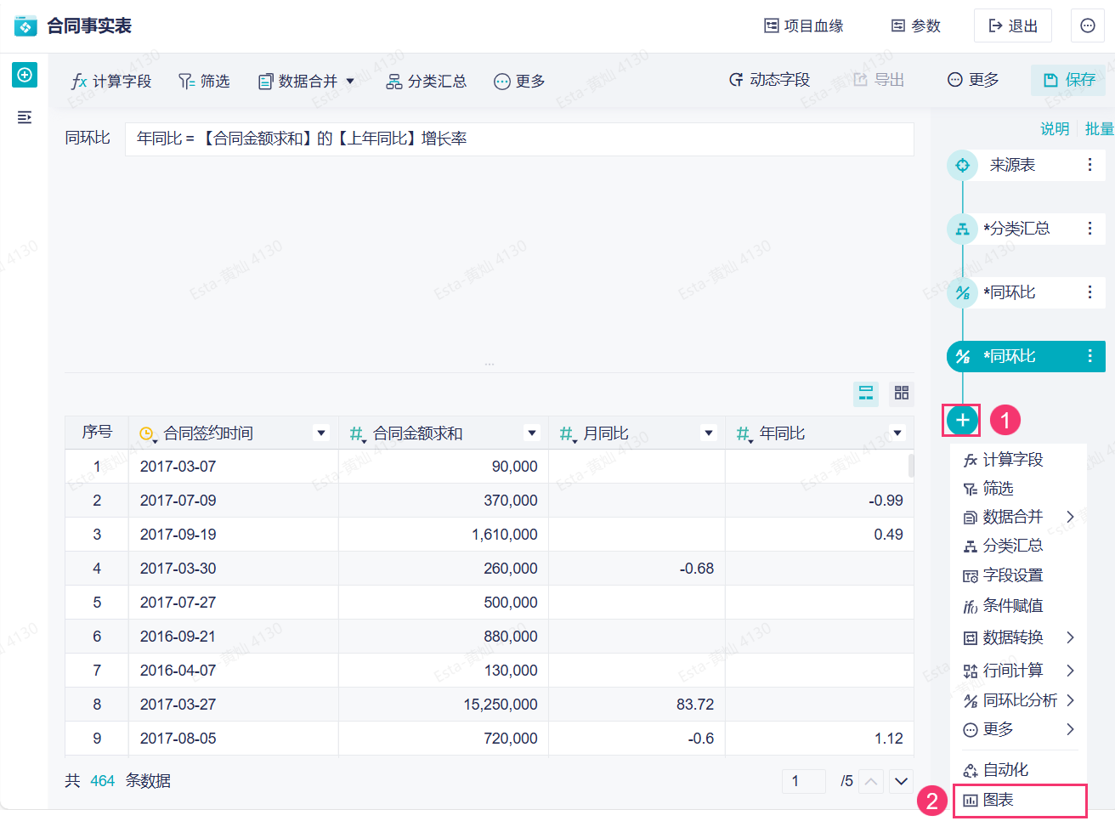The image size is (1115, 821).
Task: Click the panel resize handle dots
Action: (490, 364)
